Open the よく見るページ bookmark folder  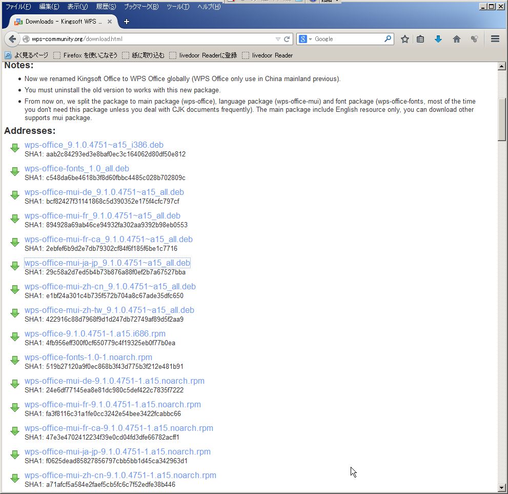[x=26, y=55]
